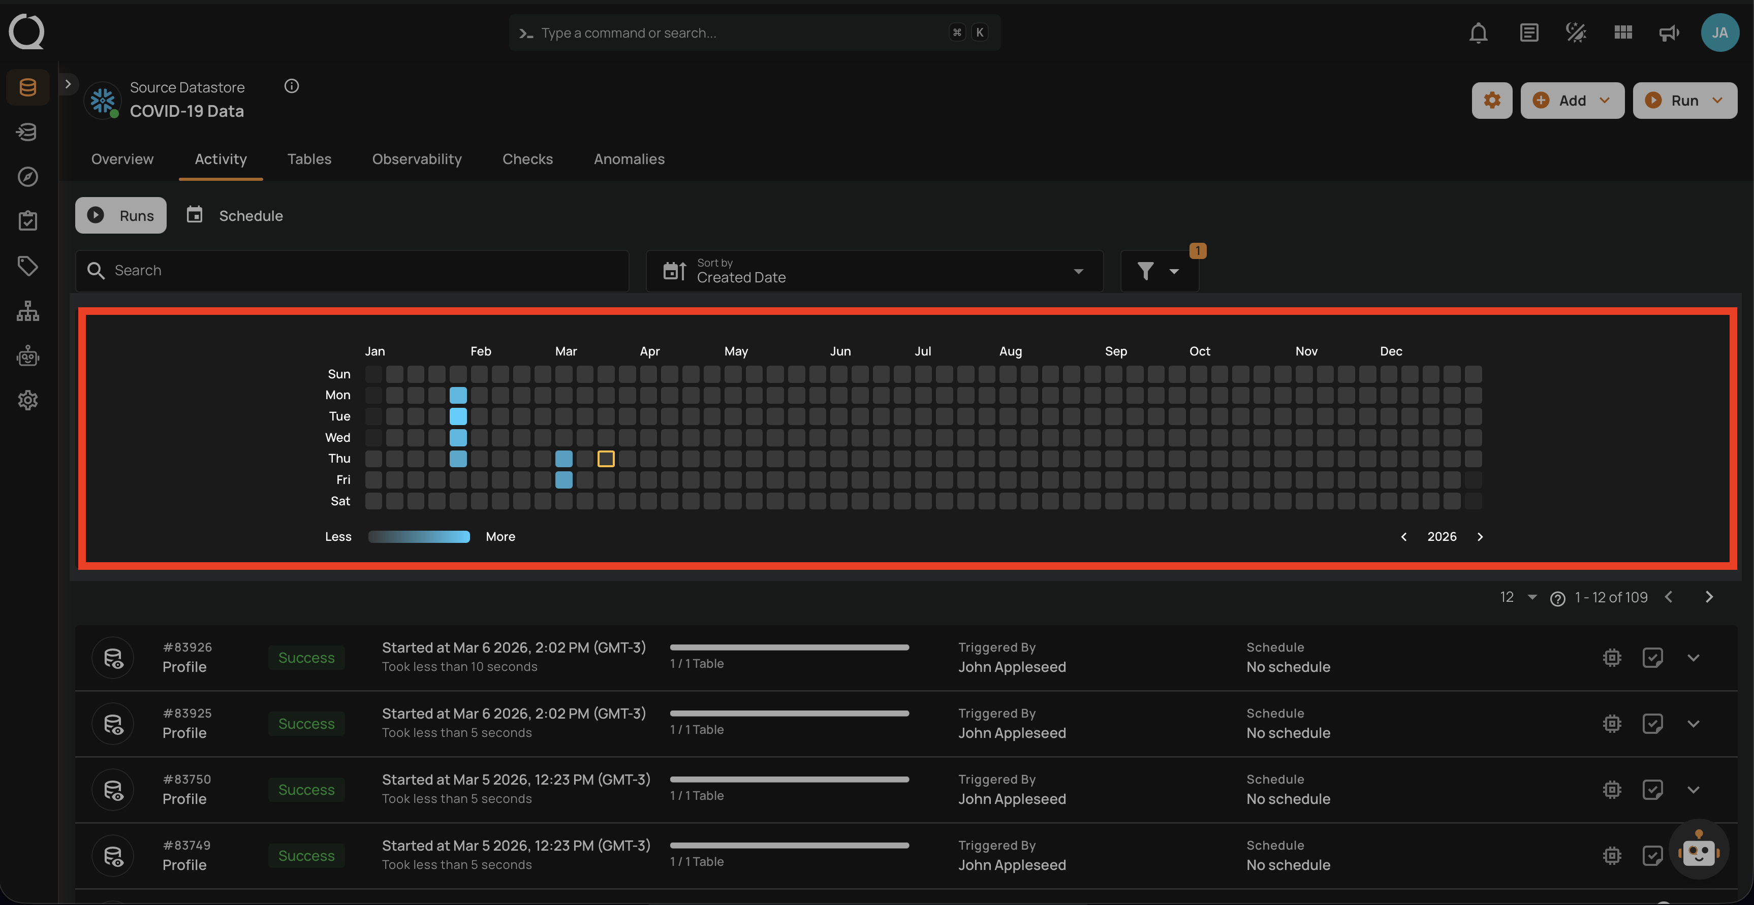The height and width of the screenshot is (905, 1754).
Task: Launch the AI bot assistant from sidebar
Action: pos(27,355)
